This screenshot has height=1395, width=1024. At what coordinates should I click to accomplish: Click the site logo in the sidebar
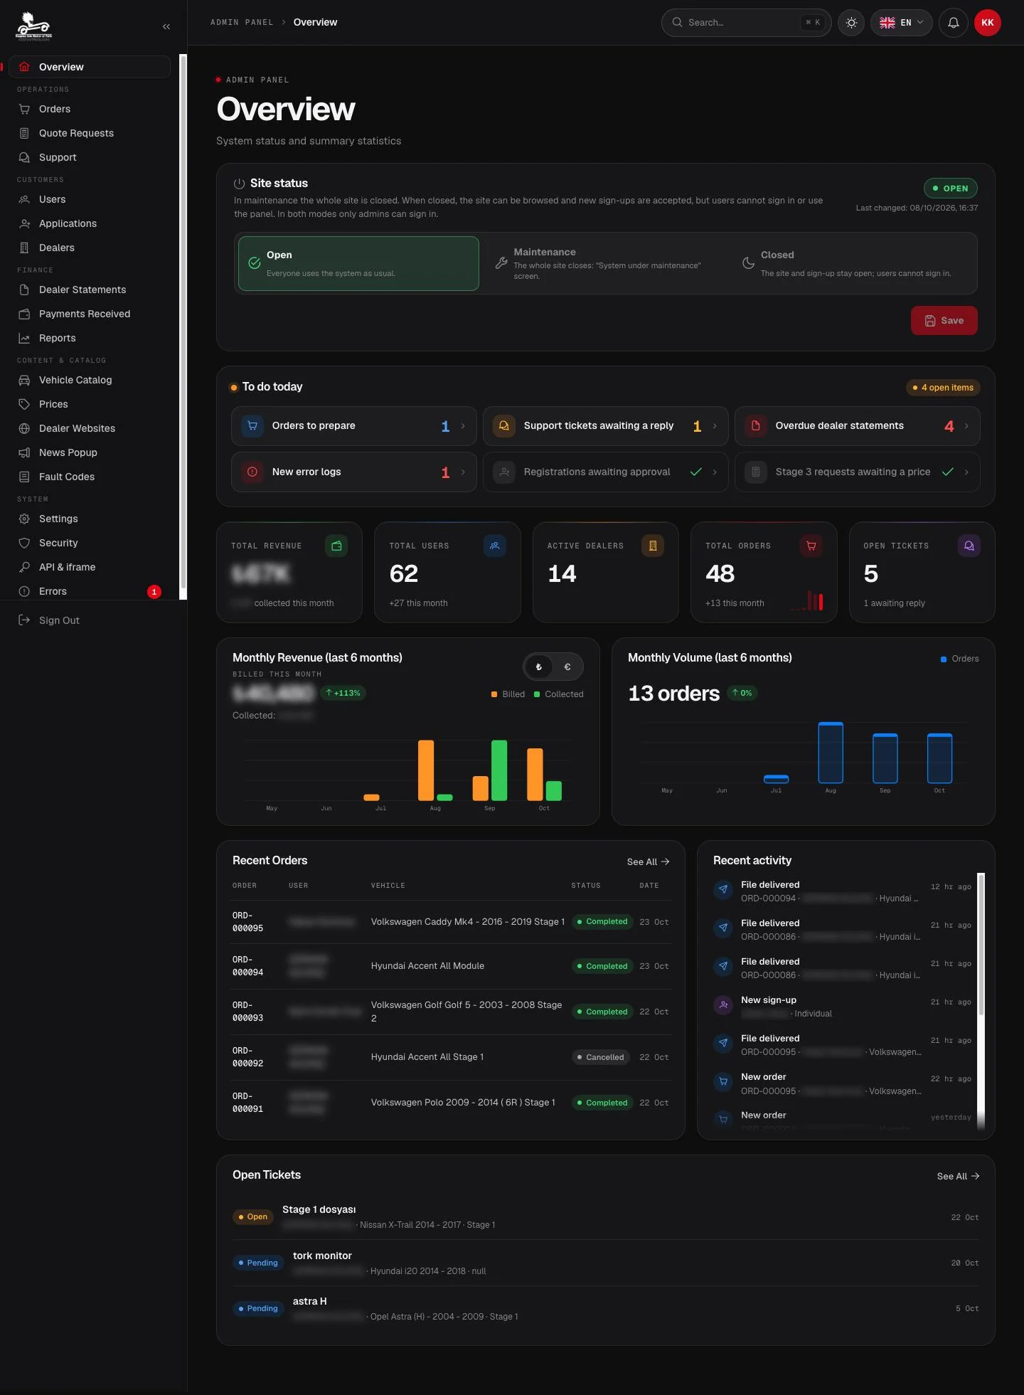click(x=33, y=26)
